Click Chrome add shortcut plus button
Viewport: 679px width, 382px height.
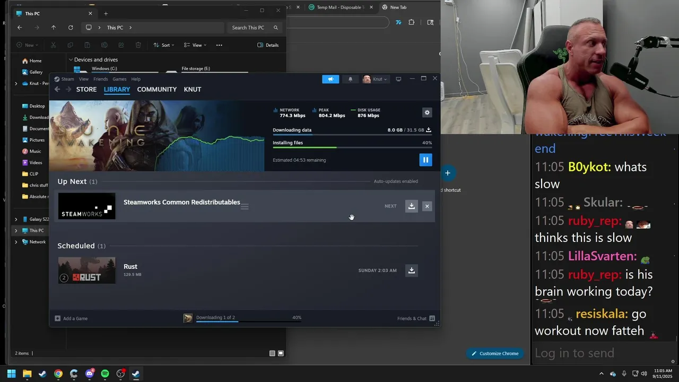(448, 173)
